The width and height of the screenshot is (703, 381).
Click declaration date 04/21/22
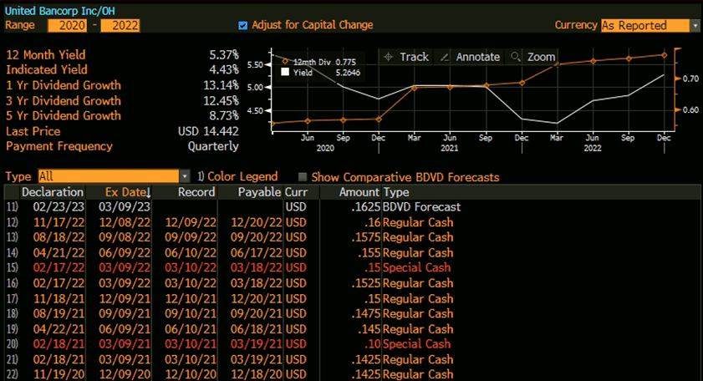(x=59, y=253)
